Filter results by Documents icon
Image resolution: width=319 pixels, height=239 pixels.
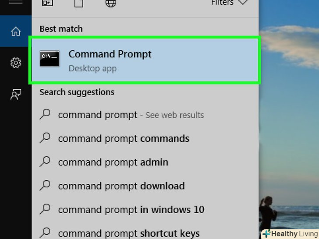point(79,3)
